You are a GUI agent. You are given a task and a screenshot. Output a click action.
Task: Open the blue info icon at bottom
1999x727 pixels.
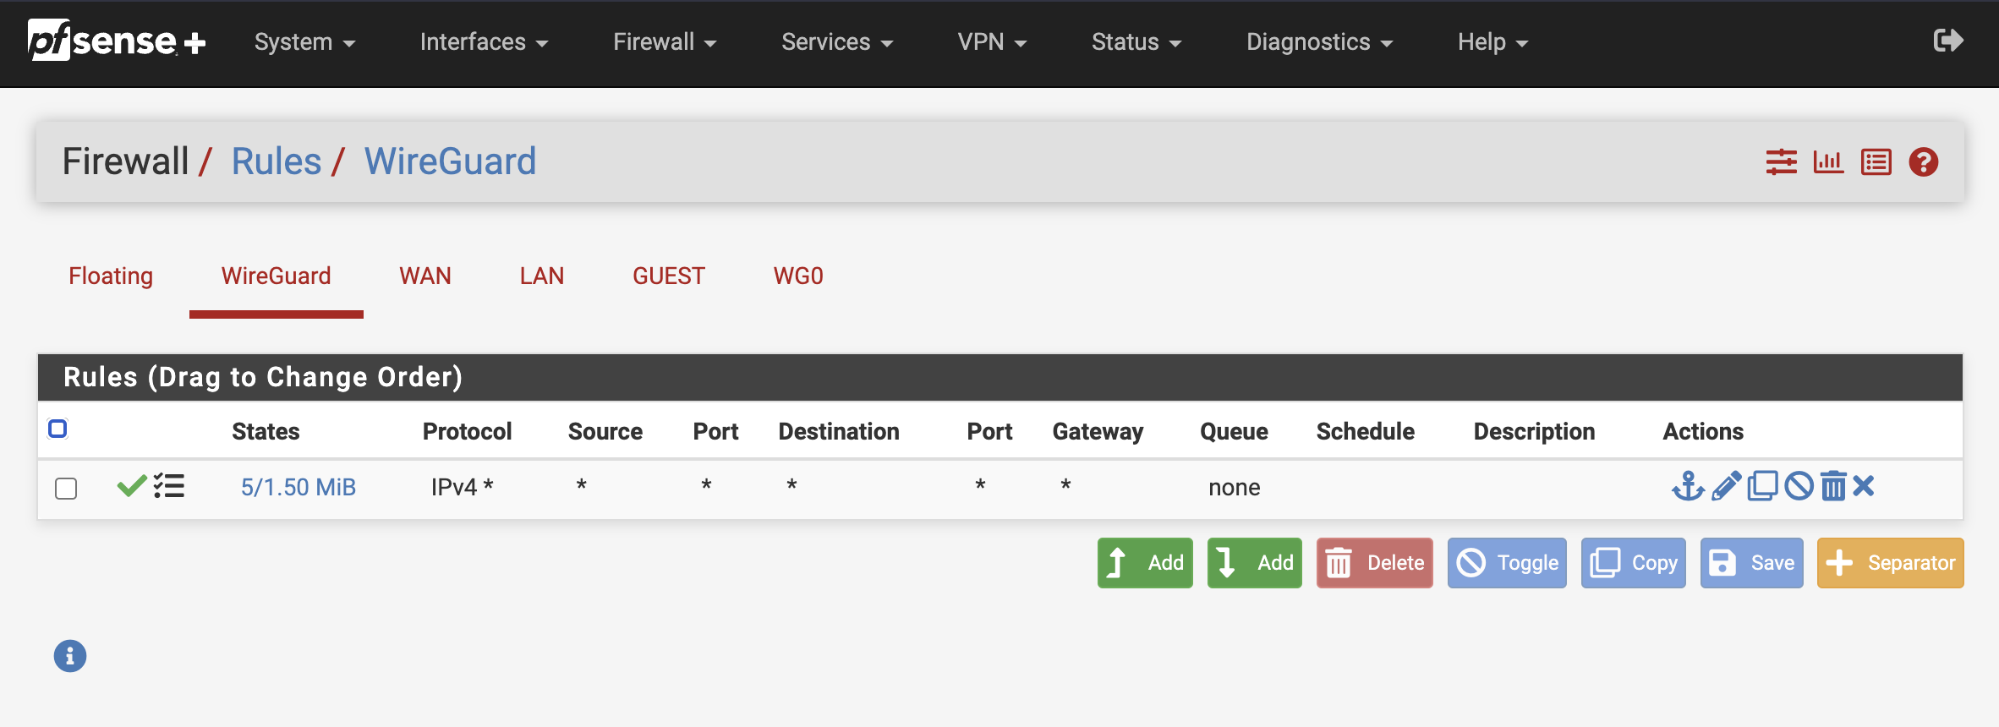70,656
